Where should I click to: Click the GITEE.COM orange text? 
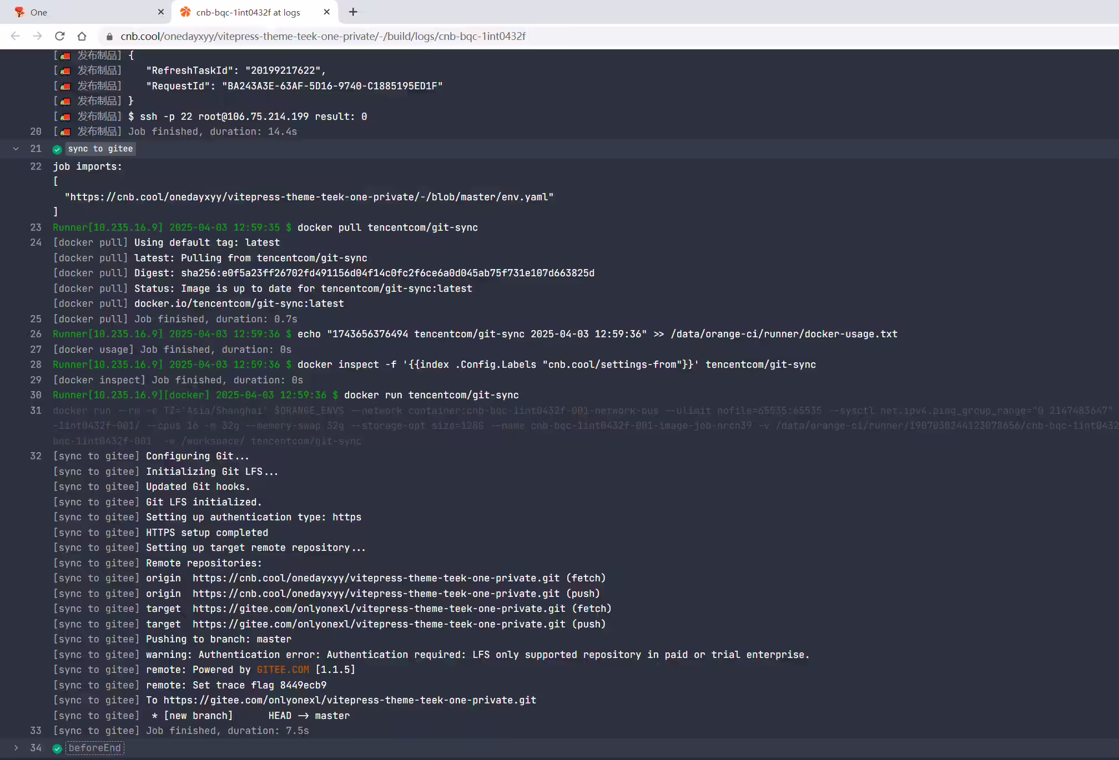coord(283,670)
